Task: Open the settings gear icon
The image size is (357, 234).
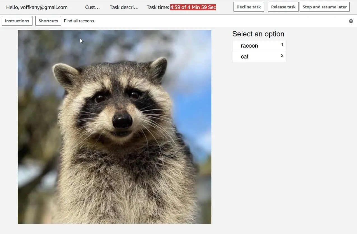Action: tap(351, 21)
